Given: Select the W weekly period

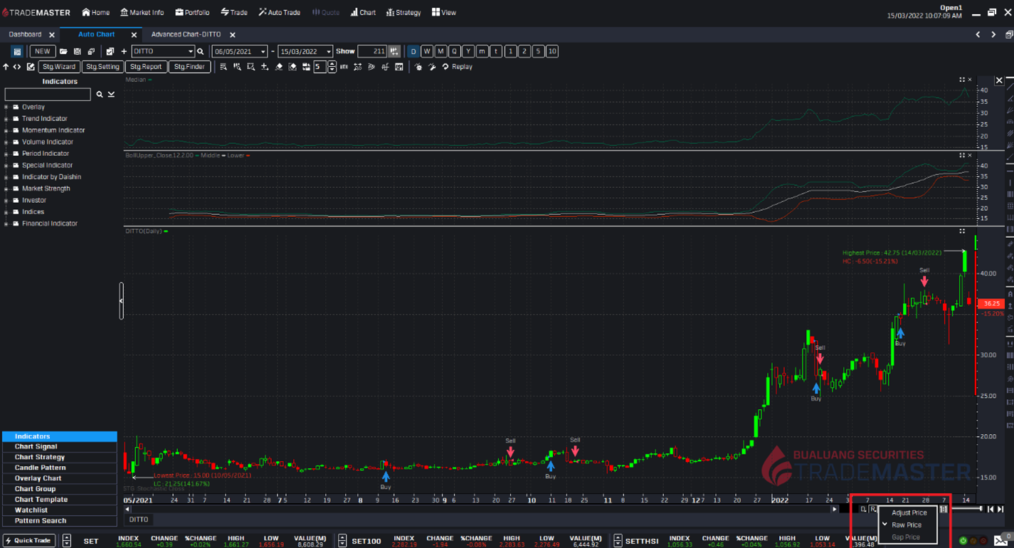Looking at the screenshot, I should coord(427,51).
